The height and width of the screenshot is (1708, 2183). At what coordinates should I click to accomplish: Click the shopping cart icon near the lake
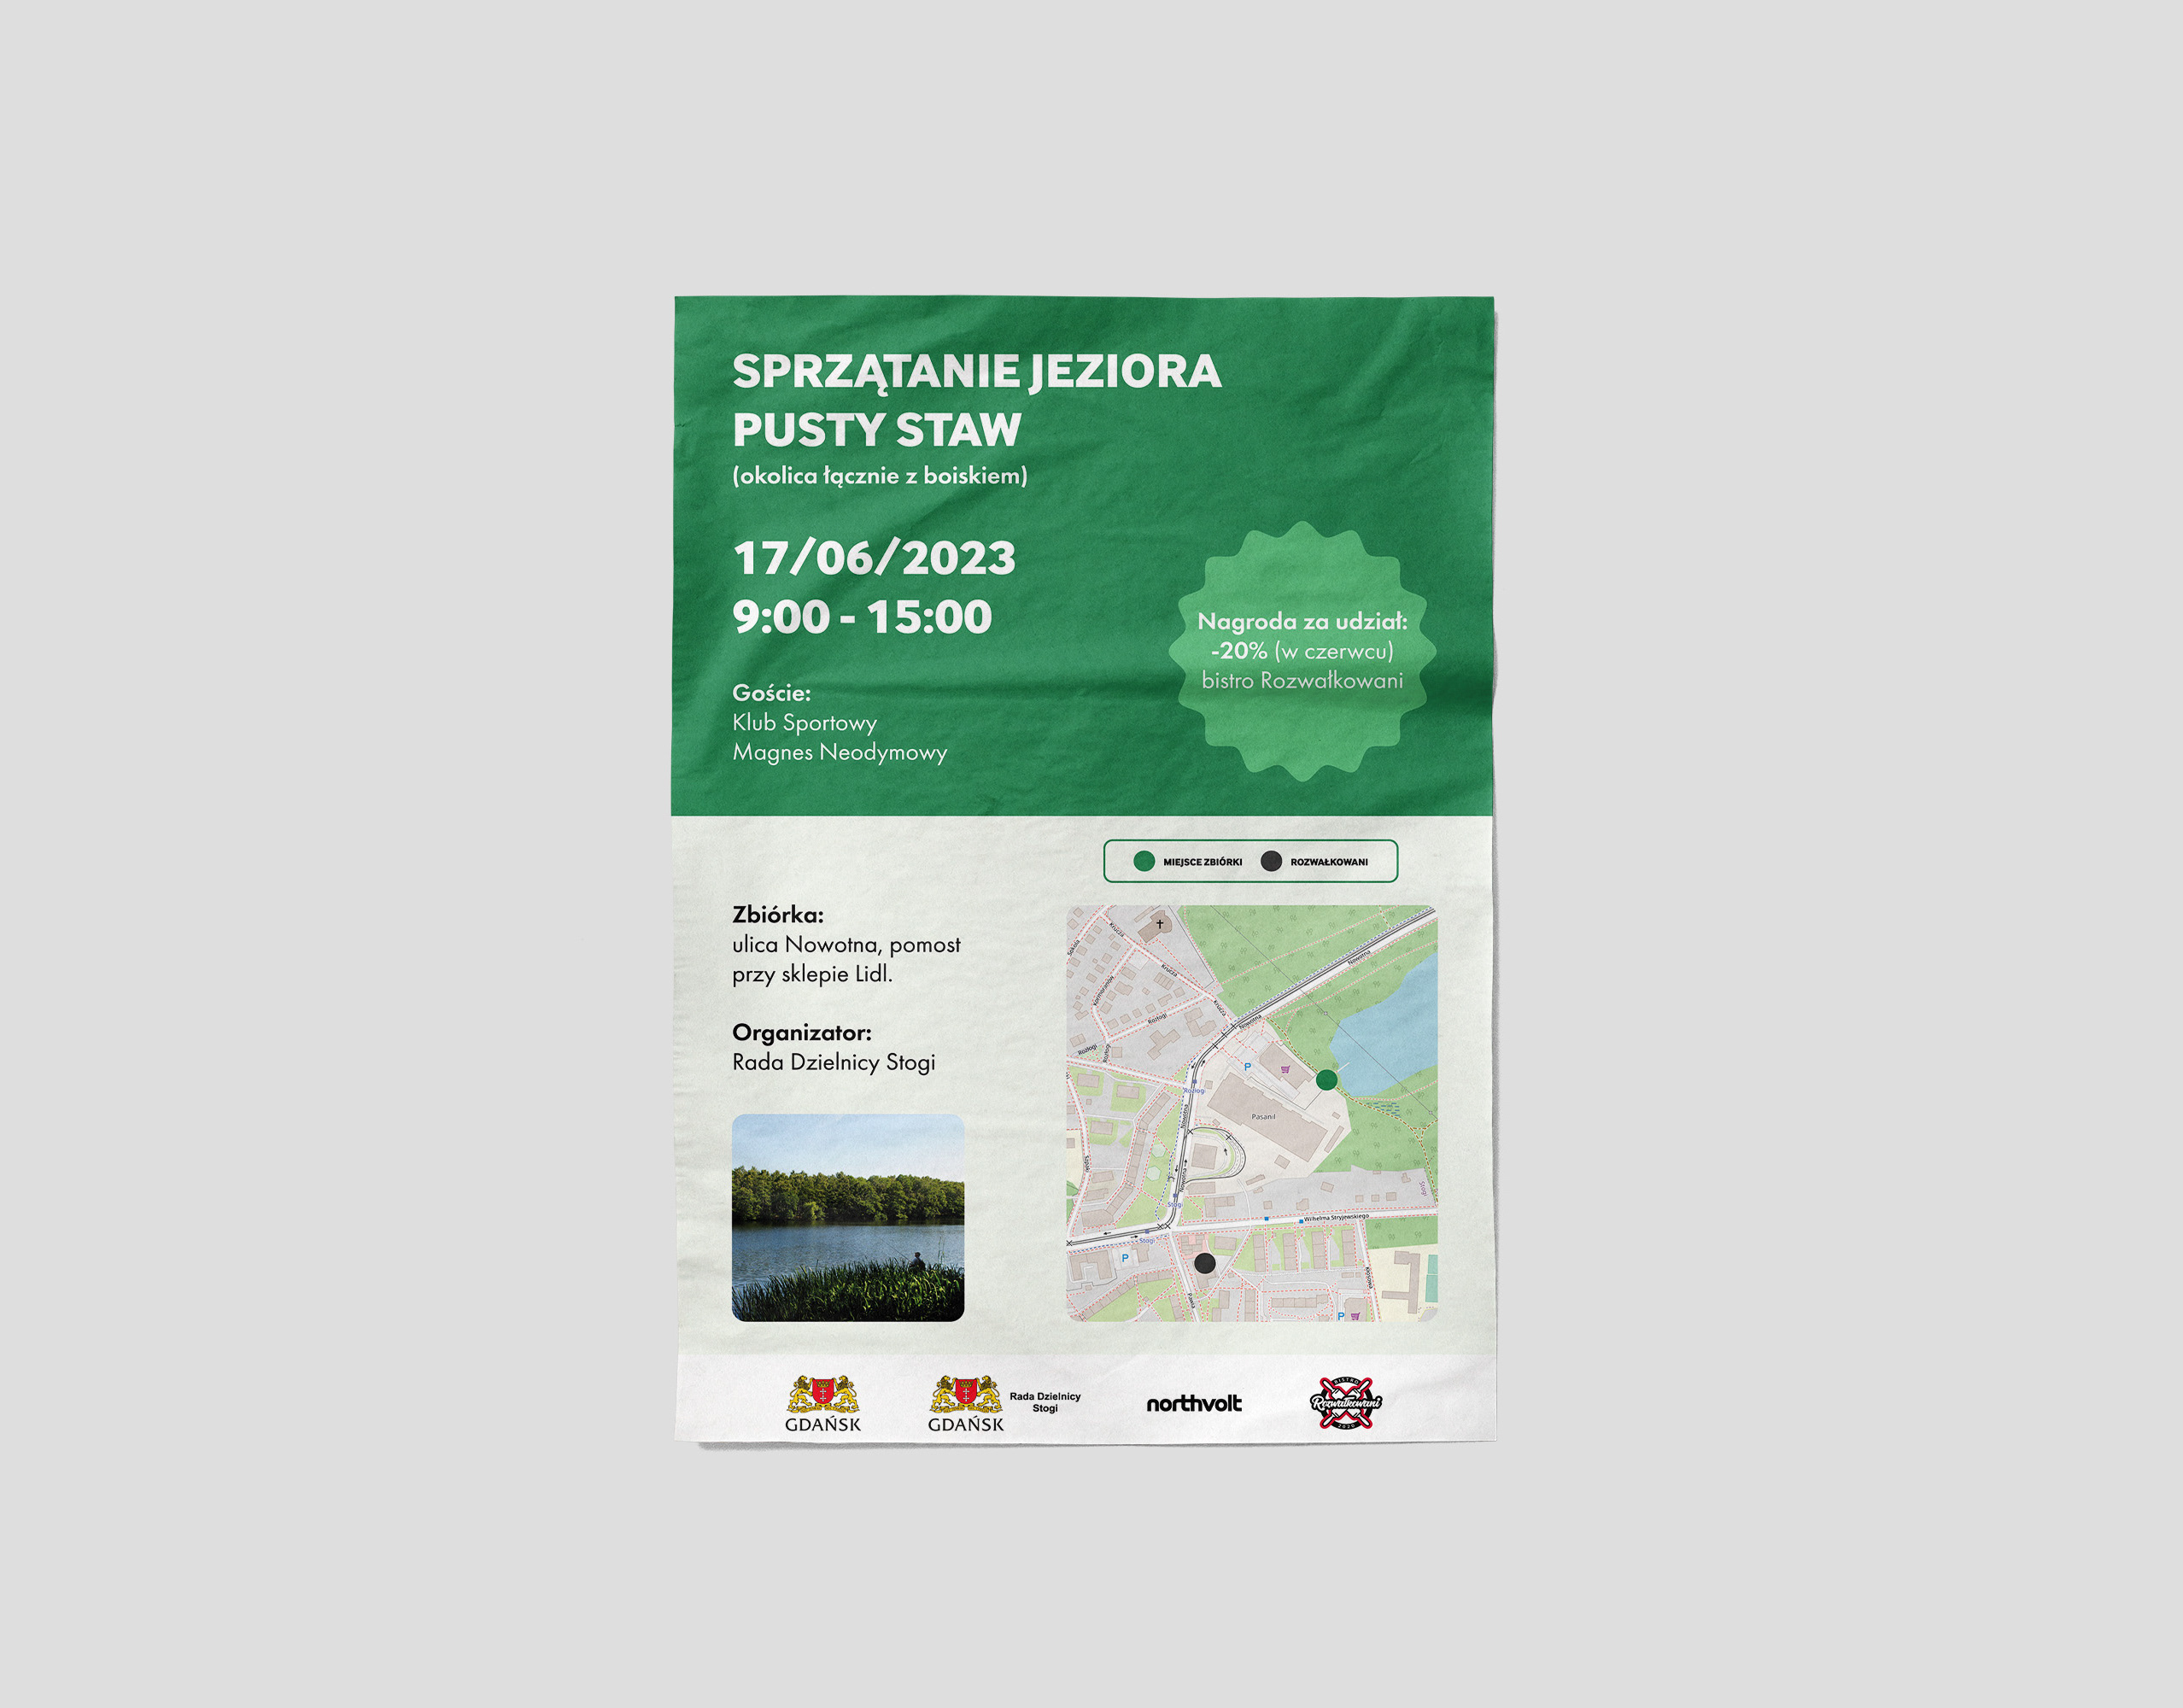[x=1286, y=1069]
